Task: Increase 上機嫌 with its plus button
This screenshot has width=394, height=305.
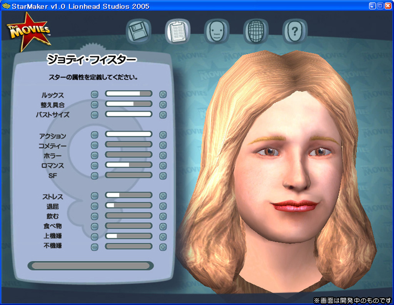Action: pos(163,237)
